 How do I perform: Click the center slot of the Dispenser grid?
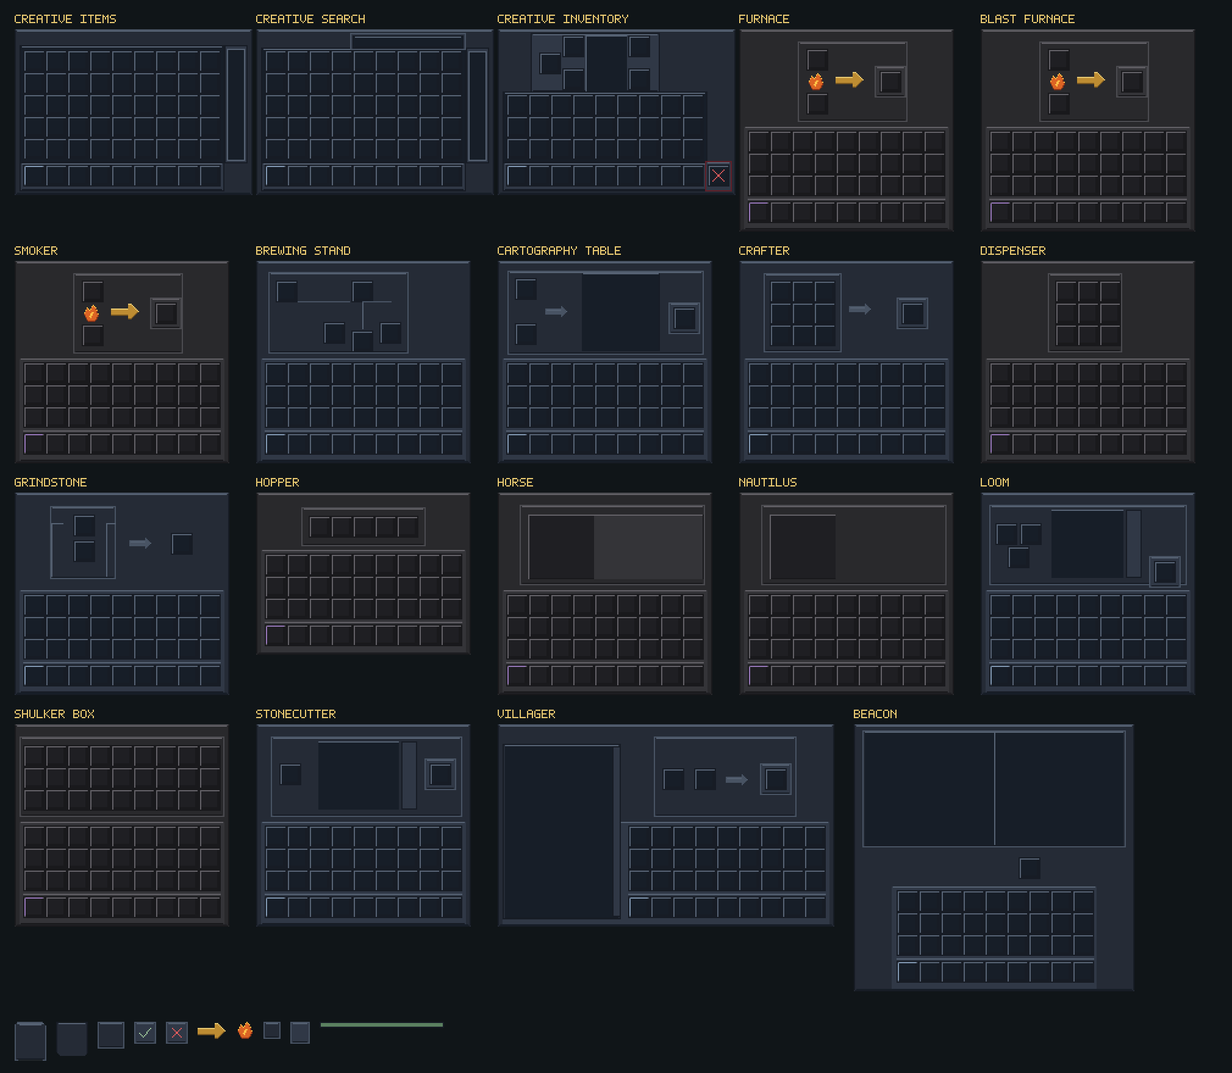pos(1088,313)
